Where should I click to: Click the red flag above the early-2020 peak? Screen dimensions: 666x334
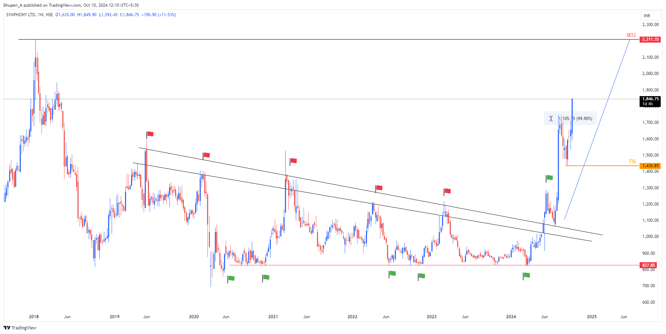pyautogui.click(x=206, y=156)
